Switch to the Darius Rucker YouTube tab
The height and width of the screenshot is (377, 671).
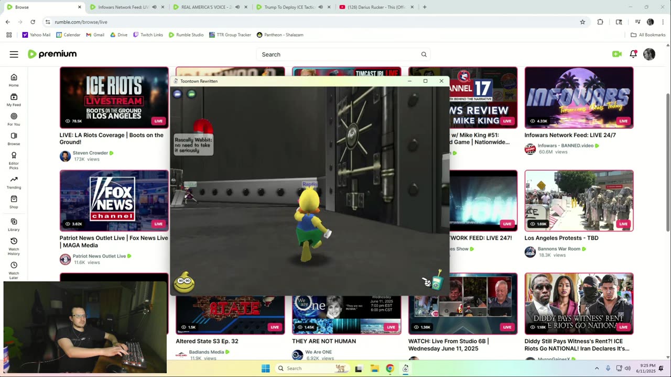tap(376, 7)
